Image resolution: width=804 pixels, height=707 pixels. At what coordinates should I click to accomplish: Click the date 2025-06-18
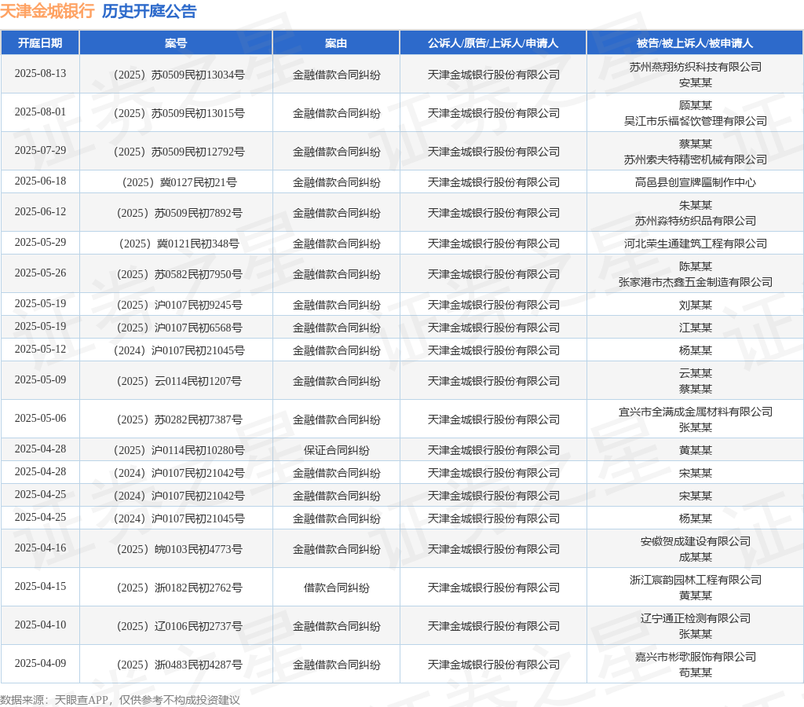click(41, 181)
